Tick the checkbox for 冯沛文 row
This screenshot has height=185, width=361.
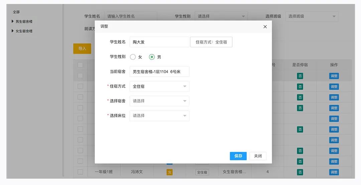tap(80, 172)
